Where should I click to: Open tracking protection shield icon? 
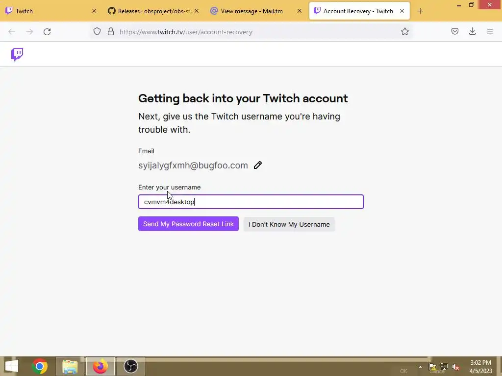point(97,31)
